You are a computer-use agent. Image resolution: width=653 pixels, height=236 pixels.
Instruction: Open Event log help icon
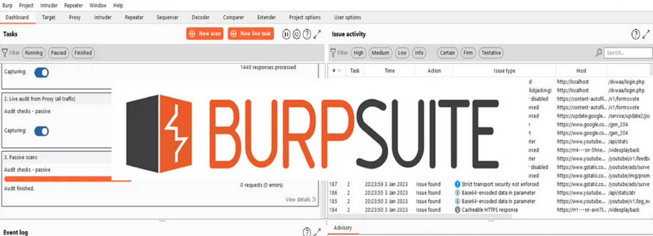[x=307, y=232]
